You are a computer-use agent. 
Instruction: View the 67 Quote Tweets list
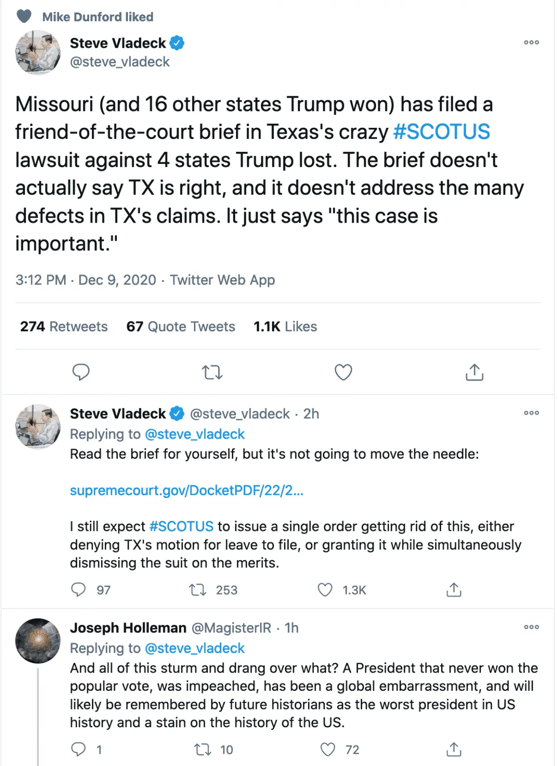[x=181, y=327]
